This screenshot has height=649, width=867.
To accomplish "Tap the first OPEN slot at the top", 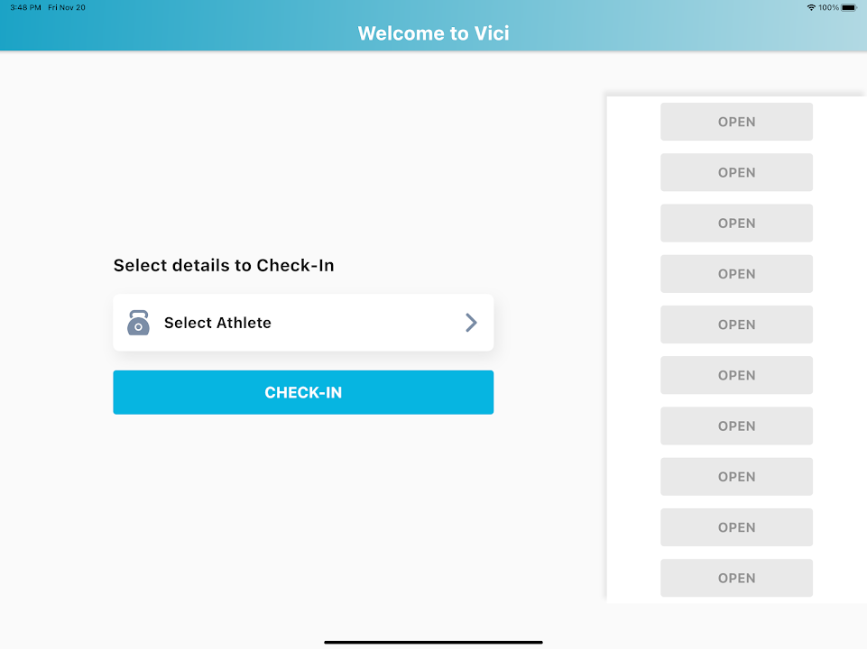I will (736, 122).
